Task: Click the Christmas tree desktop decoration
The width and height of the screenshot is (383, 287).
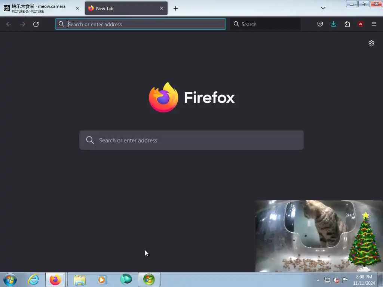Action: coord(364,242)
